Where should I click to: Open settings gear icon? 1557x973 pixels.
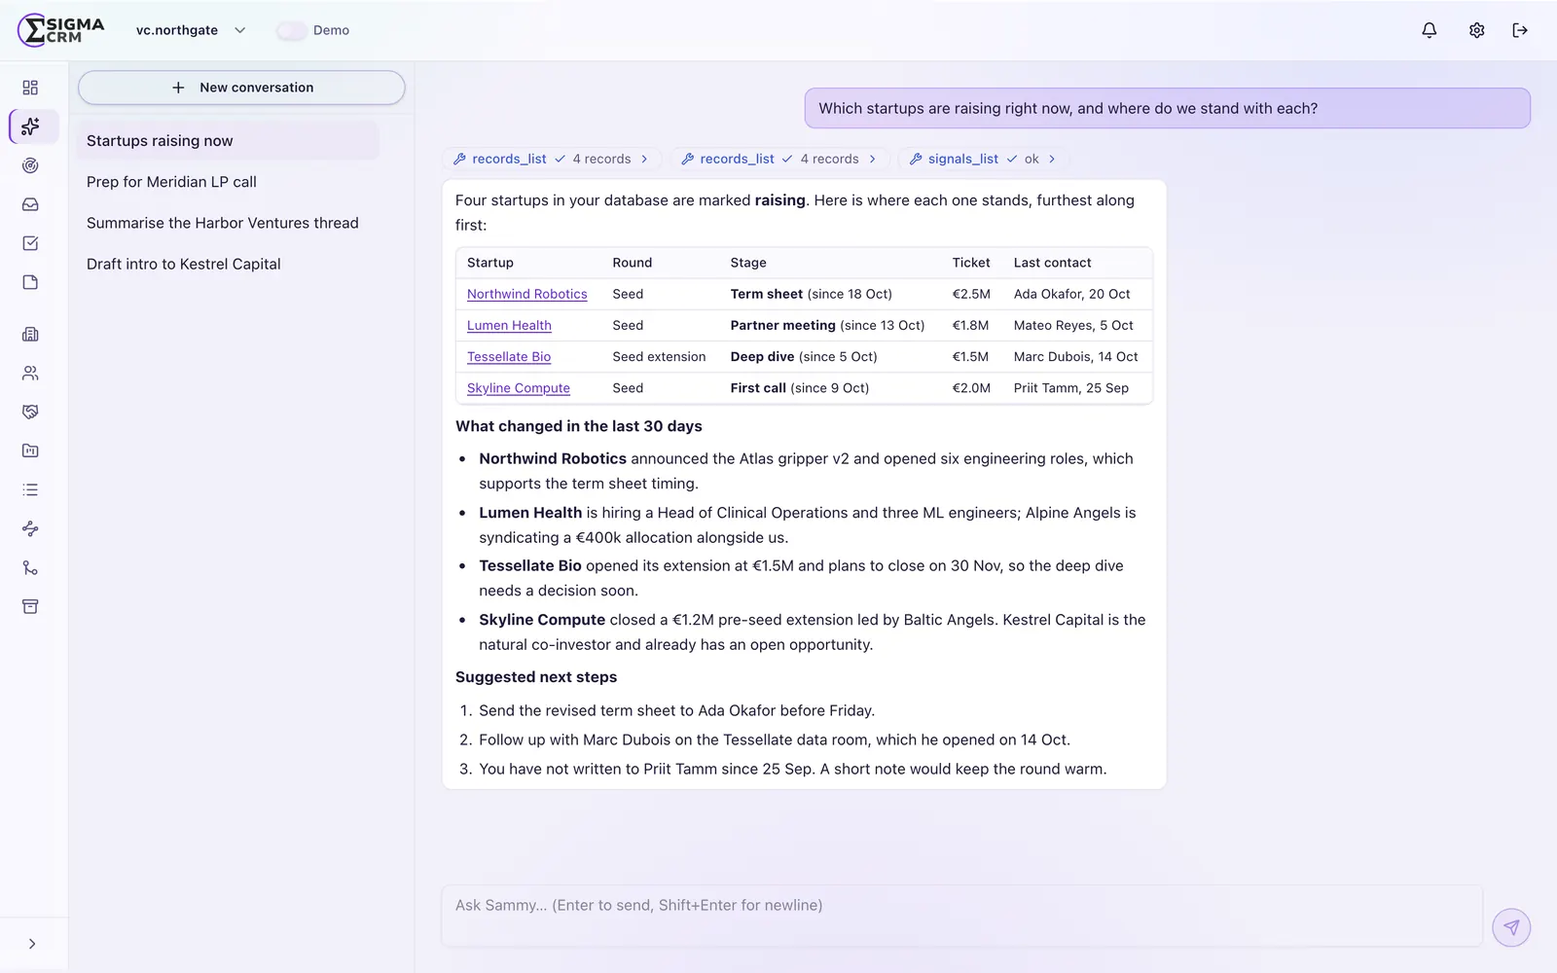(1476, 30)
